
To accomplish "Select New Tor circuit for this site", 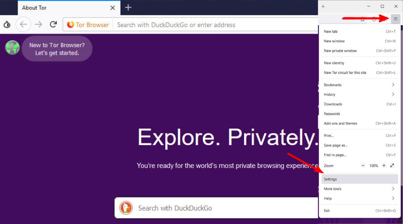I will pos(360,73).
